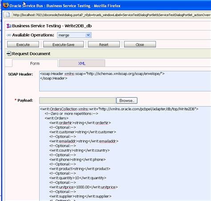The image size is (211, 201).
Task: Click the Request Document arrow icon
Action: point(9,54)
